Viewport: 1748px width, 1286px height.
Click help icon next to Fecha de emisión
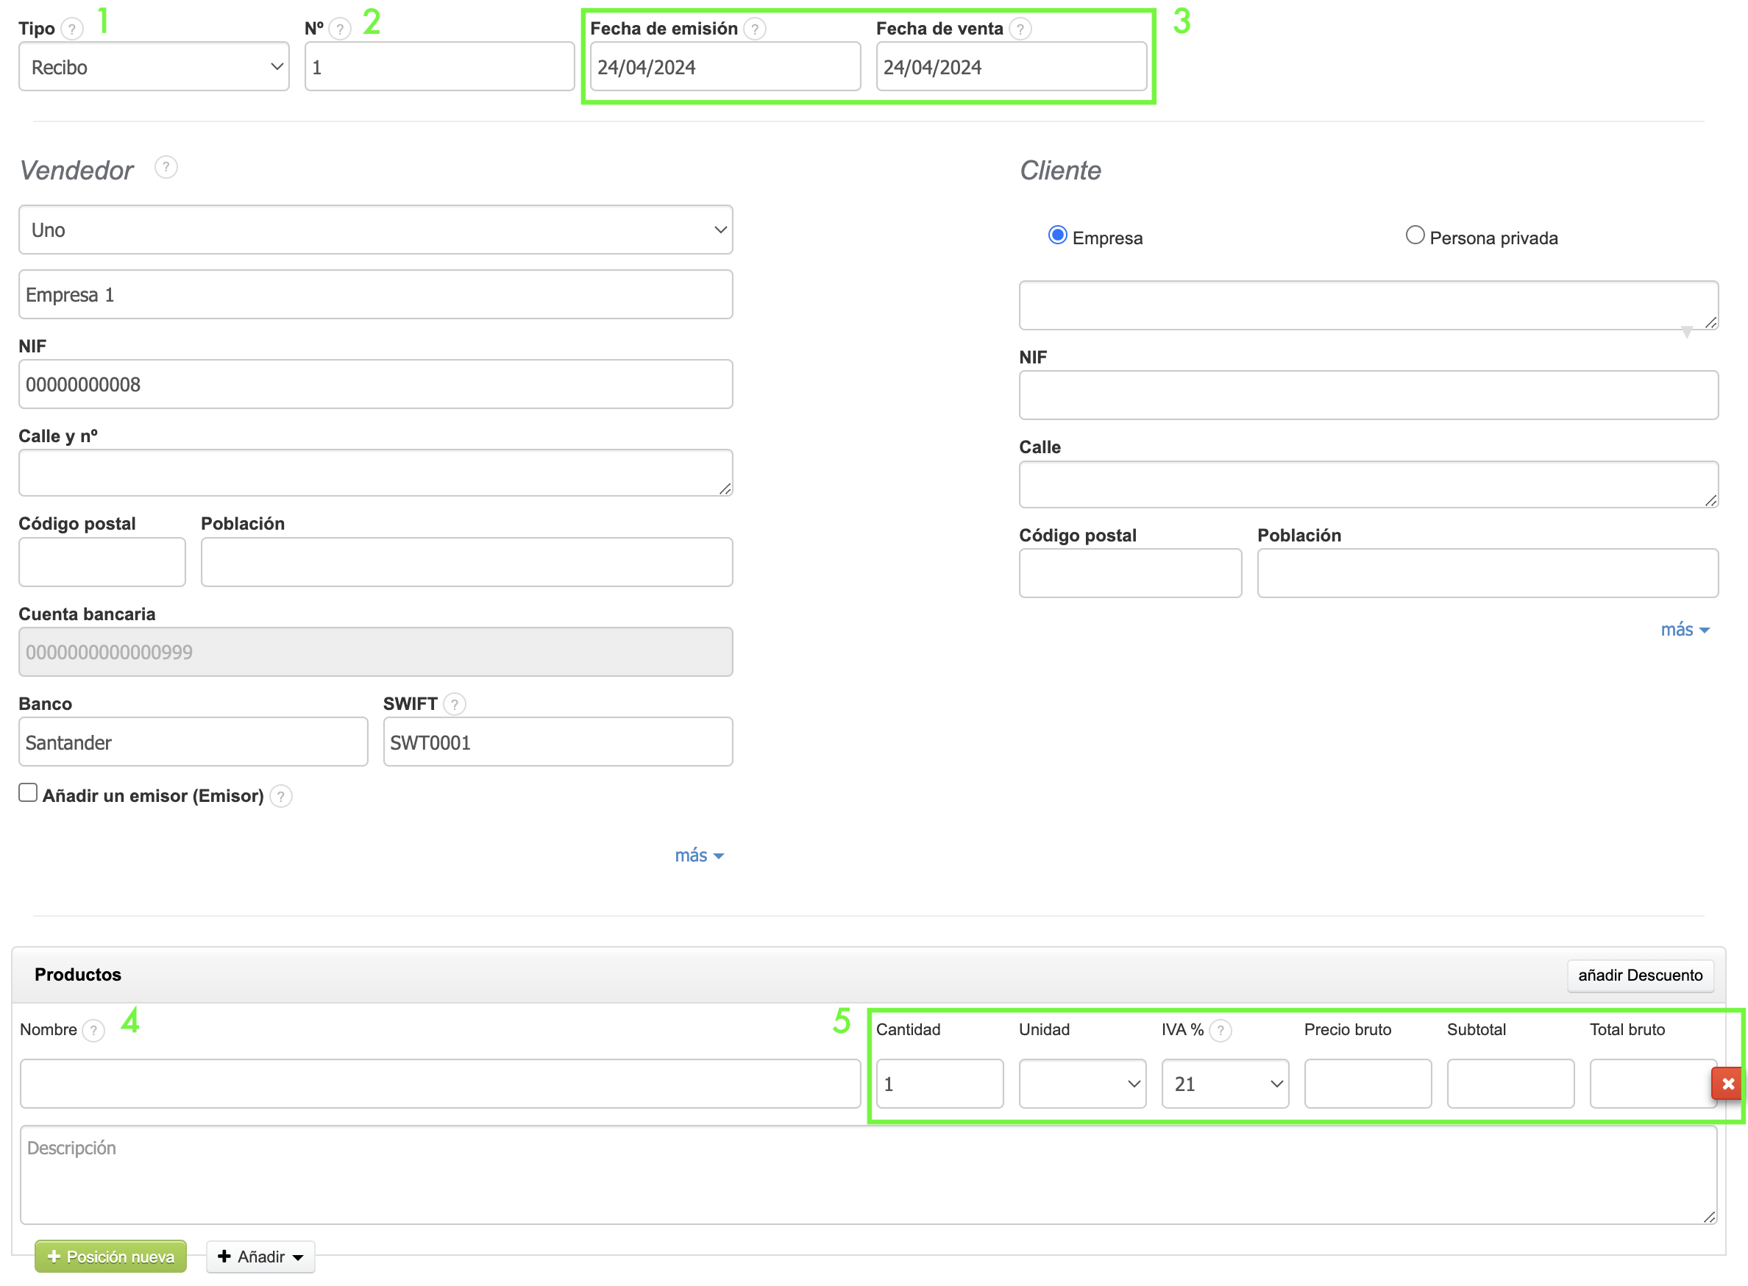[x=754, y=29]
